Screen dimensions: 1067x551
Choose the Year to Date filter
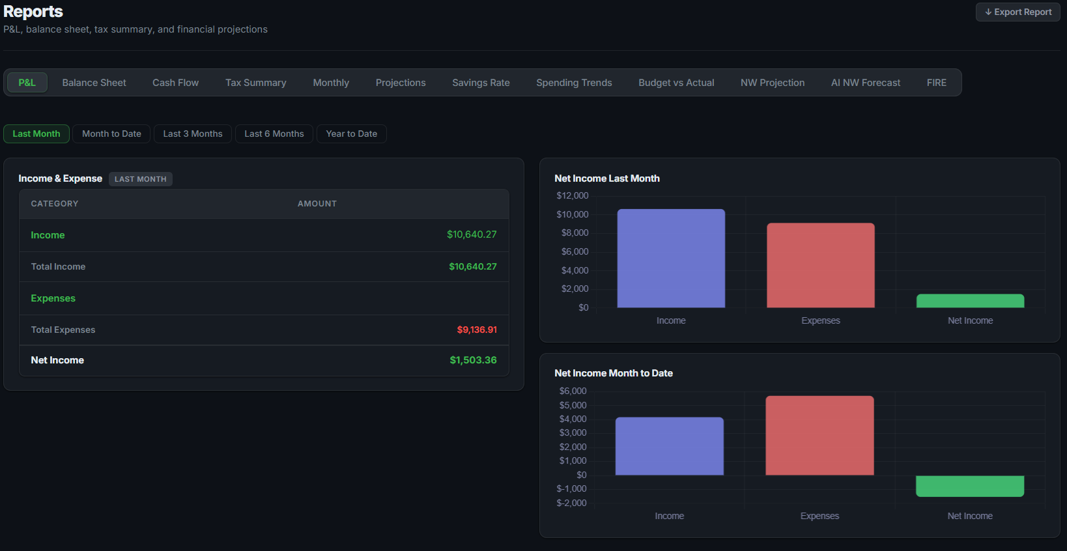pyautogui.click(x=352, y=134)
